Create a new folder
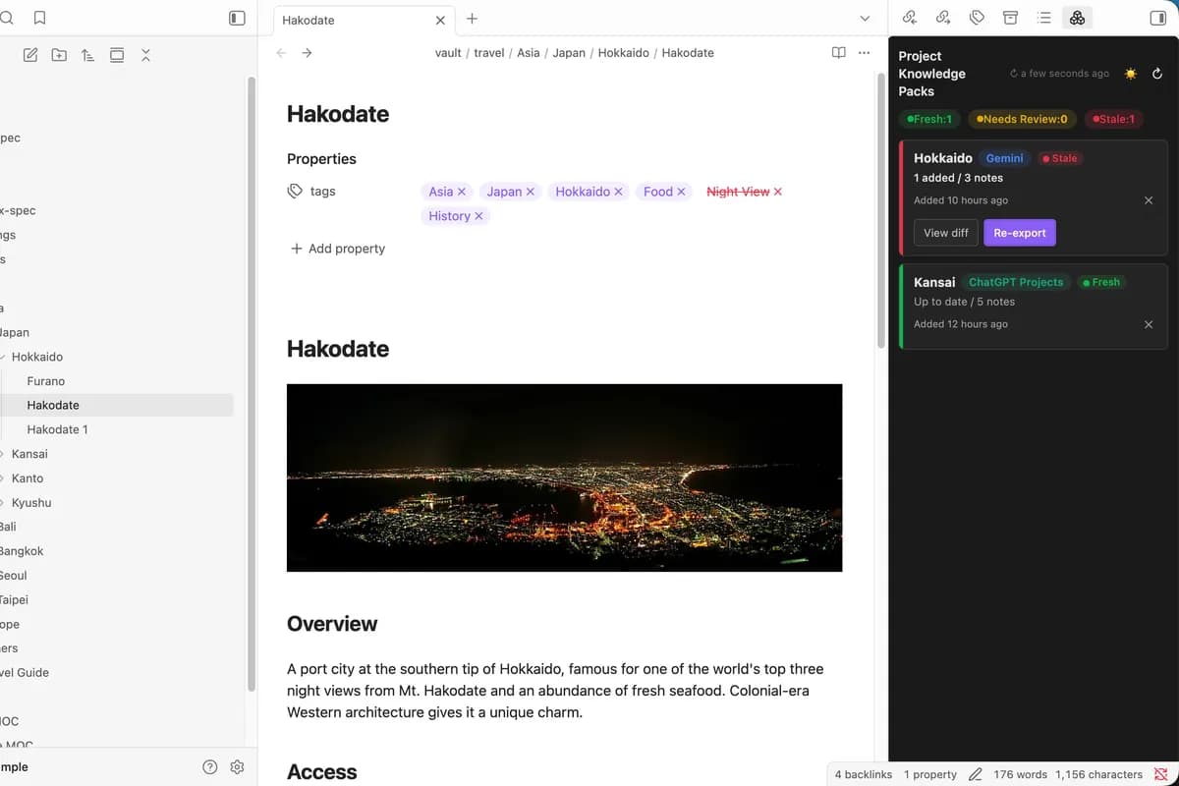The image size is (1179, 786). pyautogui.click(x=59, y=55)
